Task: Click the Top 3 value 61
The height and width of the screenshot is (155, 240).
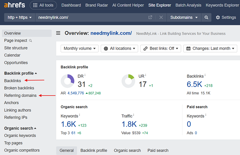Action: click(73, 133)
